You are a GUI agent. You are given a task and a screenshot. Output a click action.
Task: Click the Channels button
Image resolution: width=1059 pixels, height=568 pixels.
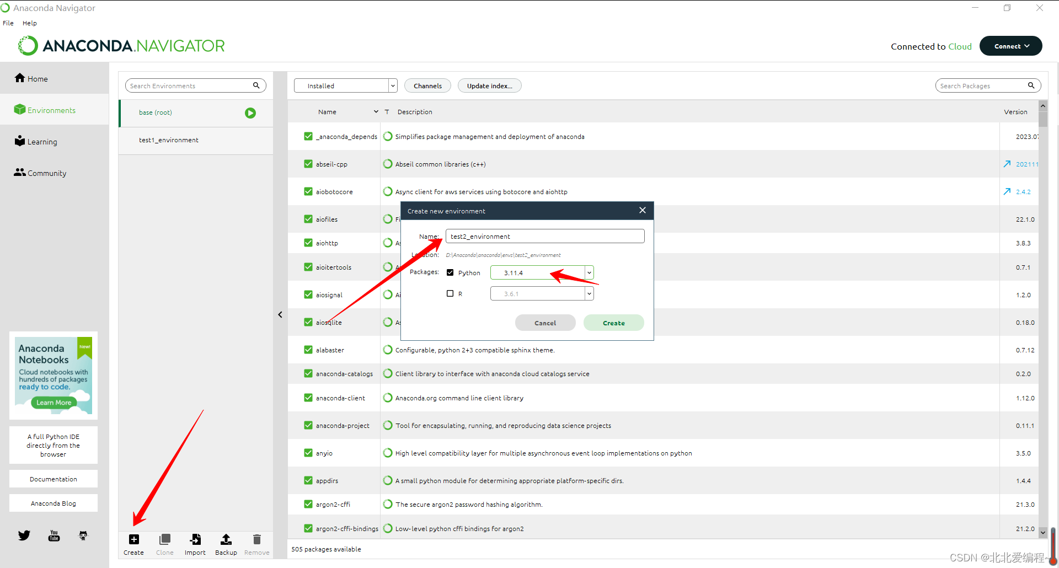[428, 85]
